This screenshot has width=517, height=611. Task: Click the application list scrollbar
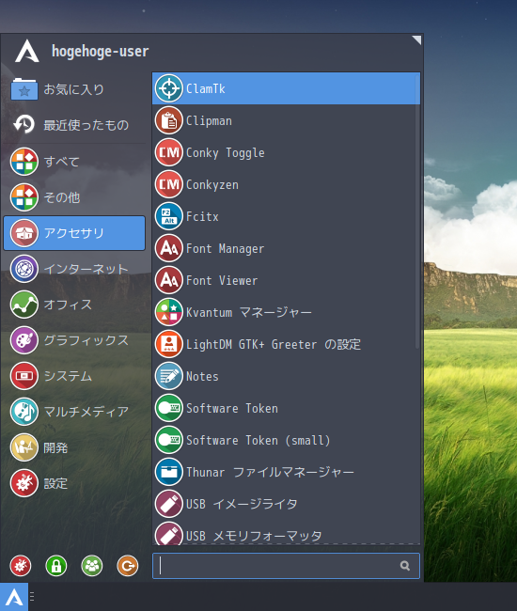click(x=417, y=212)
